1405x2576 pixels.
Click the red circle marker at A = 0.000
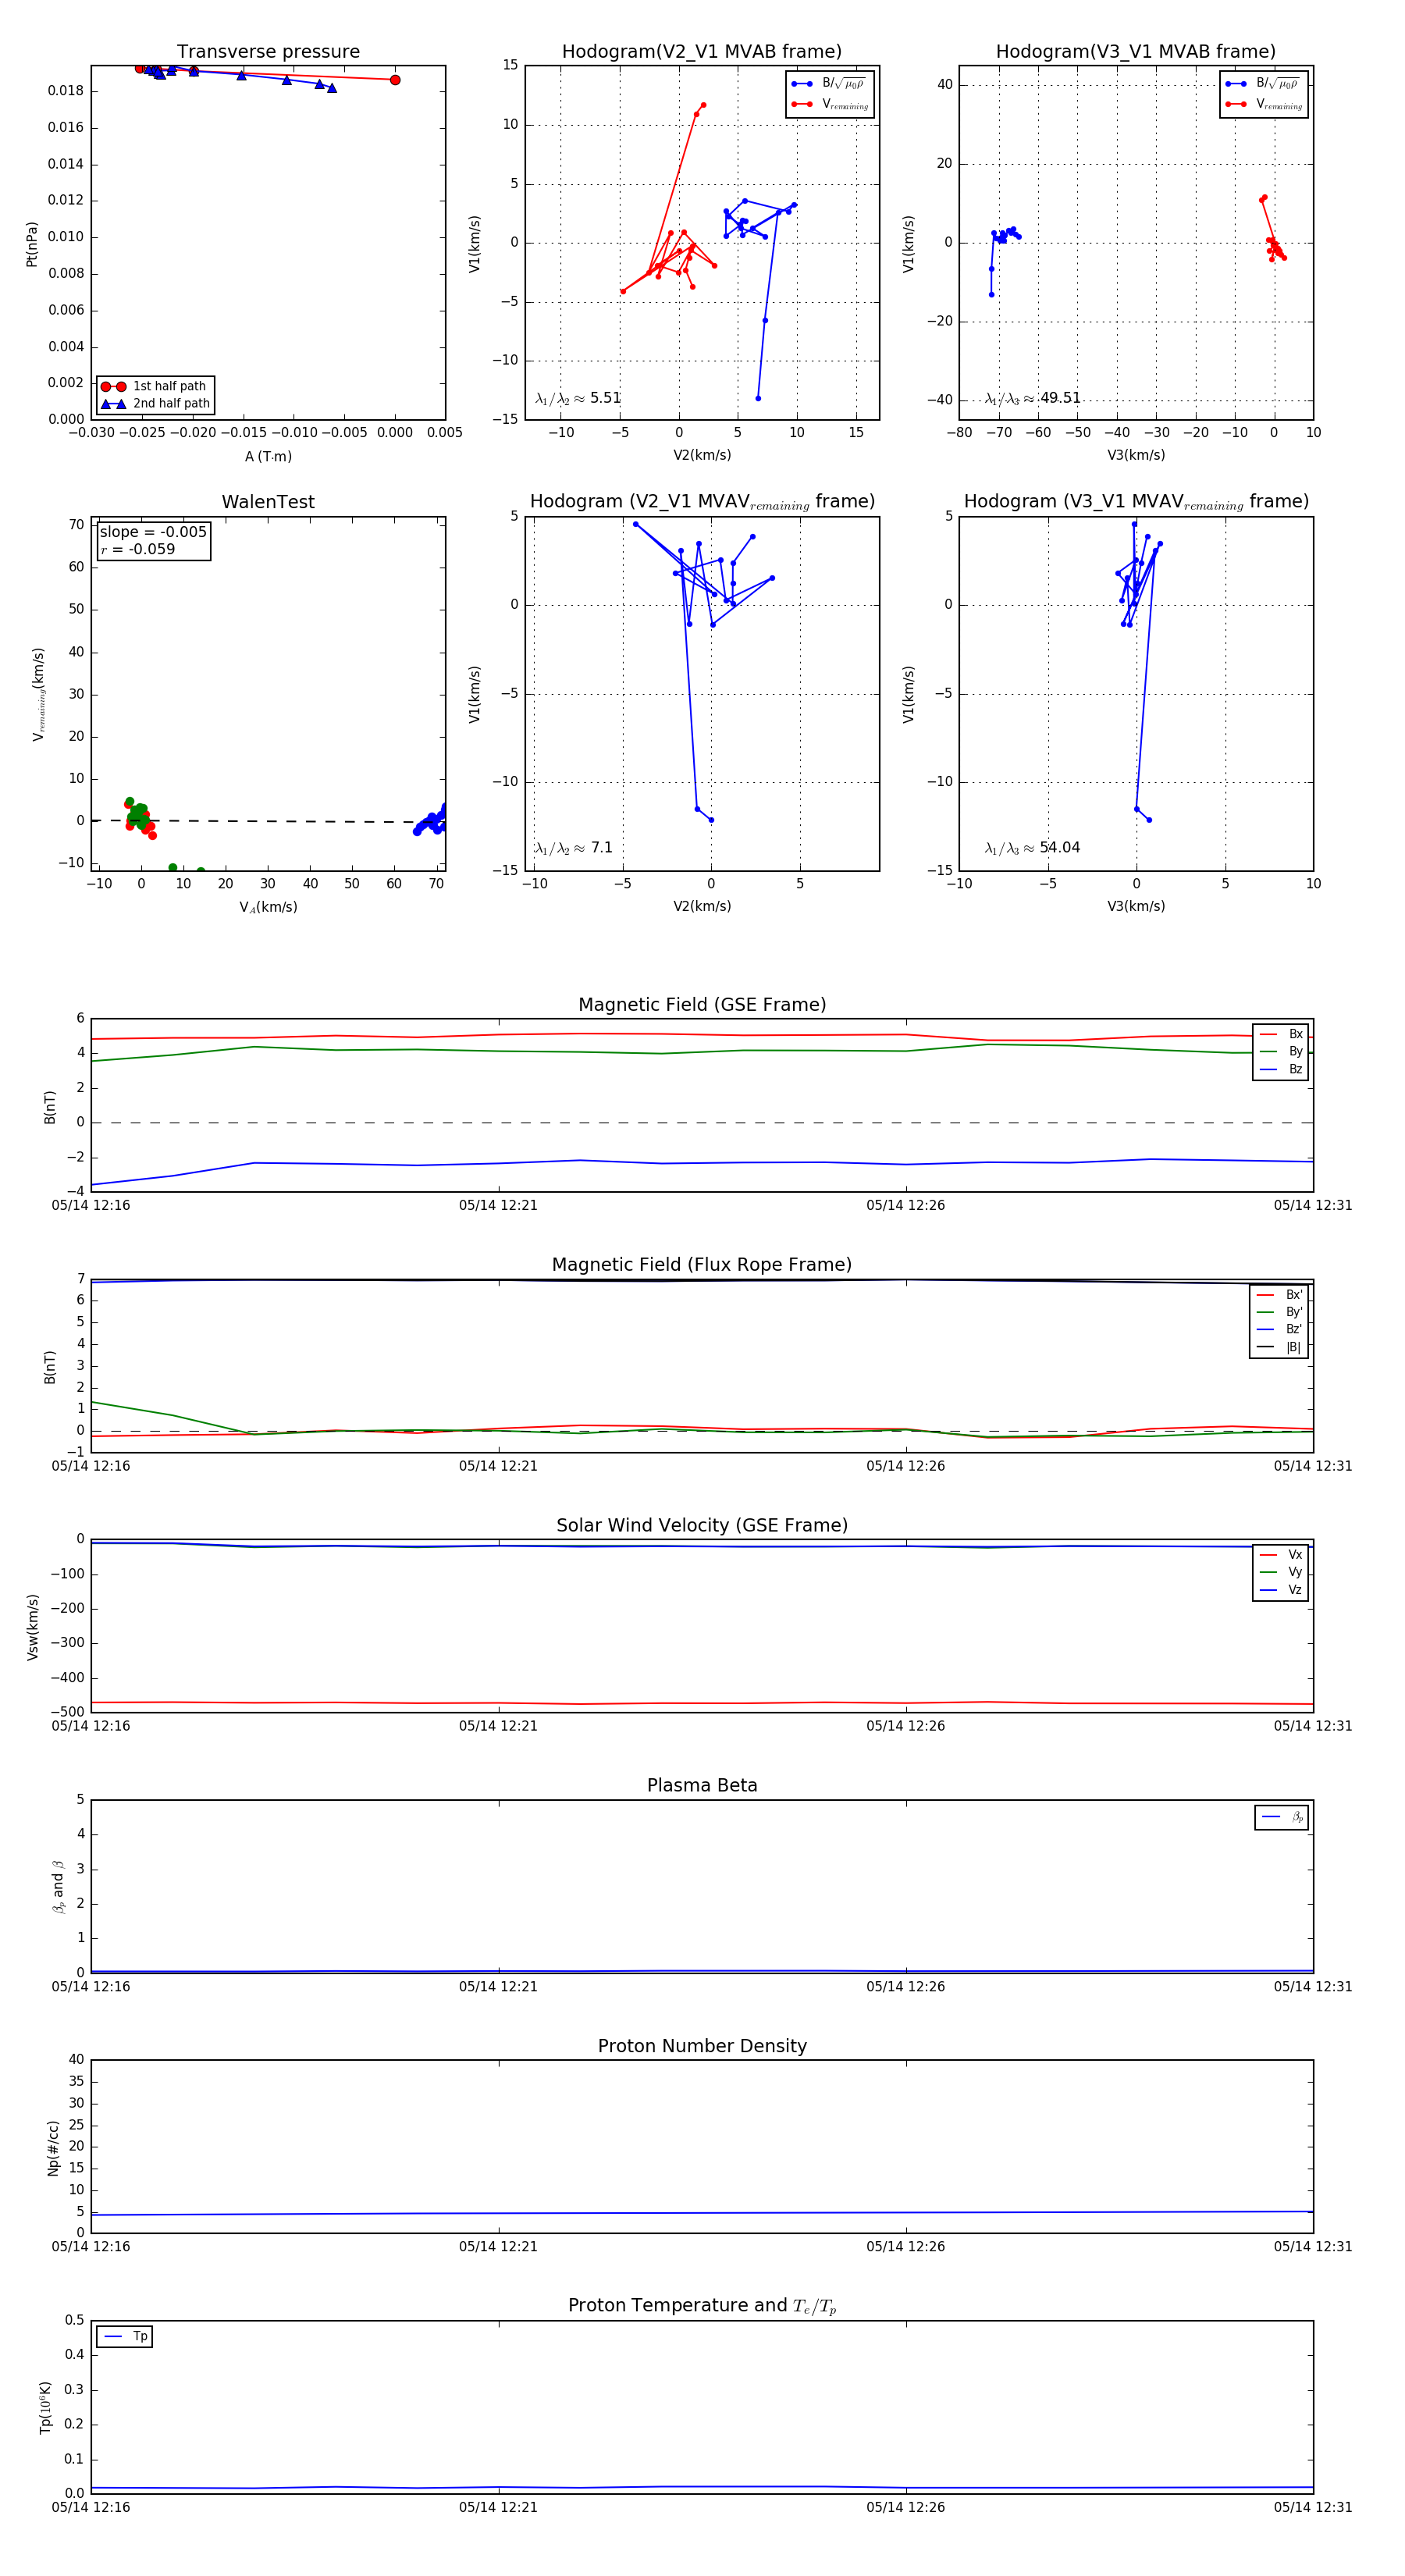pos(395,80)
